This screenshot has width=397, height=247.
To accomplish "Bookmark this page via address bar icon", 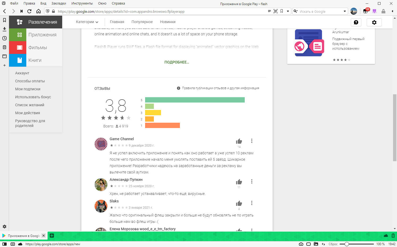I will (282, 11).
